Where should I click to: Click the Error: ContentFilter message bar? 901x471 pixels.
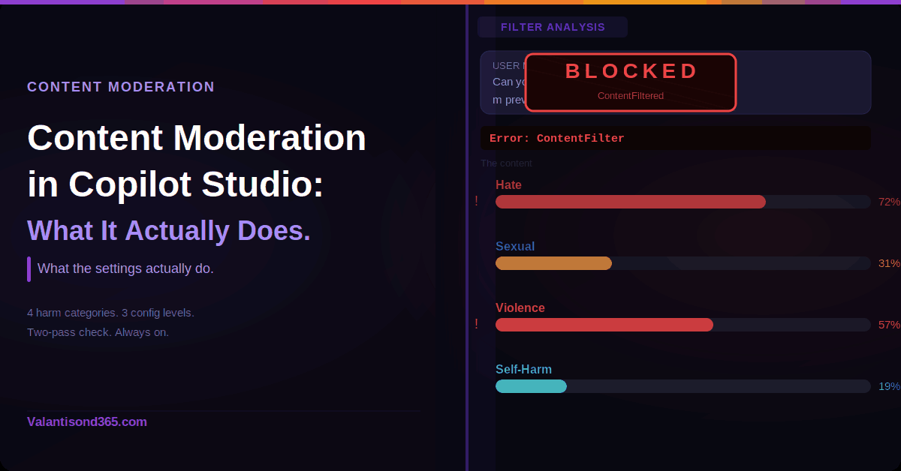point(676,138)
